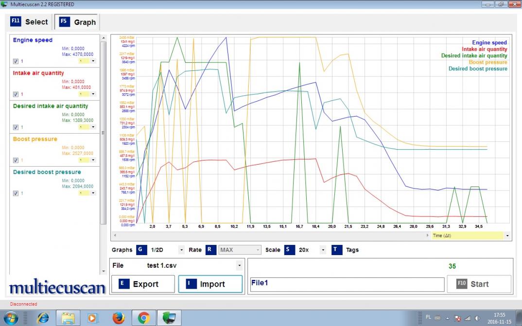Switch to the Select tab
522x326 pixels.
30,22
